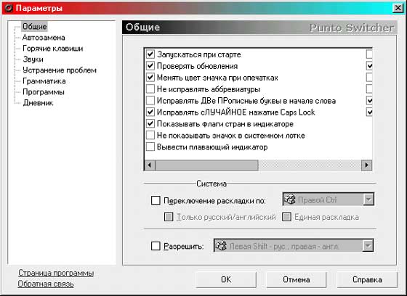
Task: Open Горячие клавиши settings section
Action: pyautogui.click(x=52, y=49)
